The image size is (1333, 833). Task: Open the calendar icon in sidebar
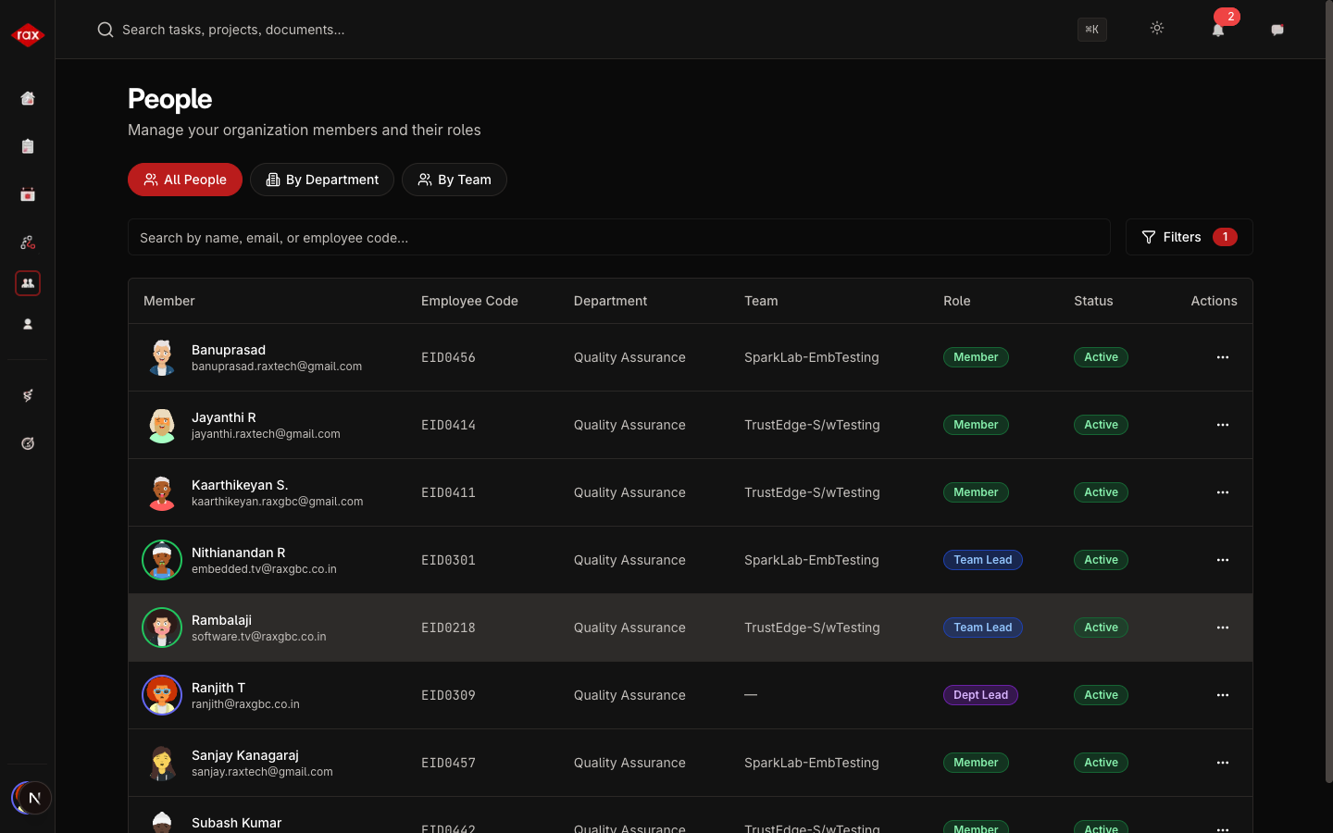pos(28,194)
